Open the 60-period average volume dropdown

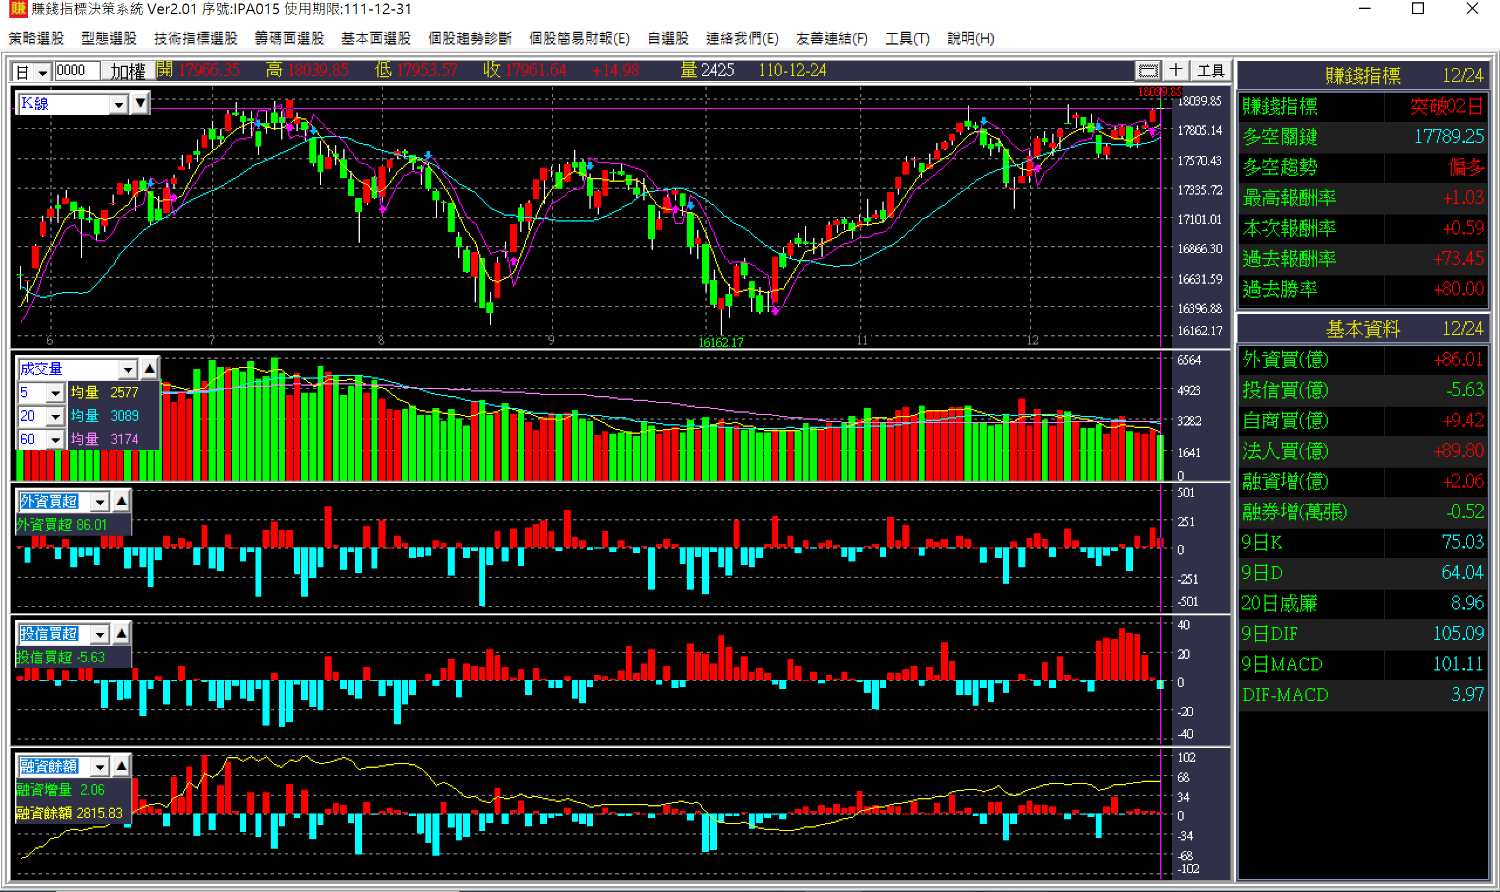tap(55, 440)
